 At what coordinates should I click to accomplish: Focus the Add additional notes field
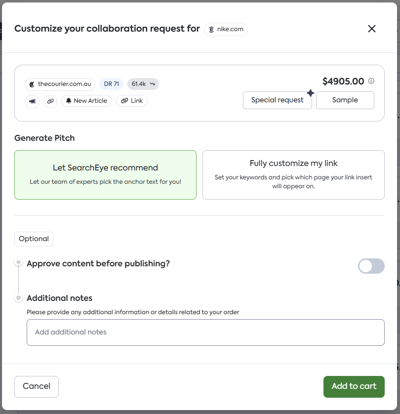205,332
